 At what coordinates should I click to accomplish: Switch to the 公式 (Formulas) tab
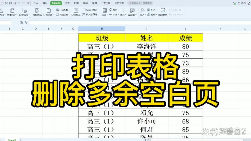click(67, 3)
